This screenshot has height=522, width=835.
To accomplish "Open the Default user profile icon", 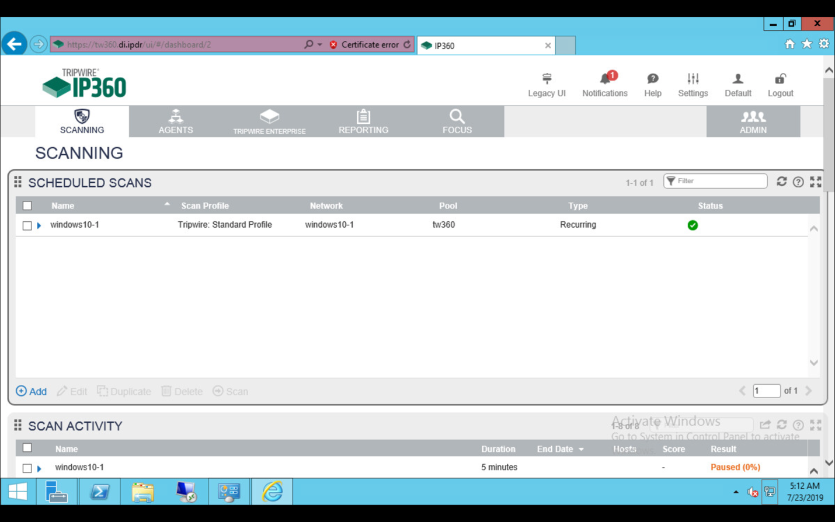I will (738, 79).
